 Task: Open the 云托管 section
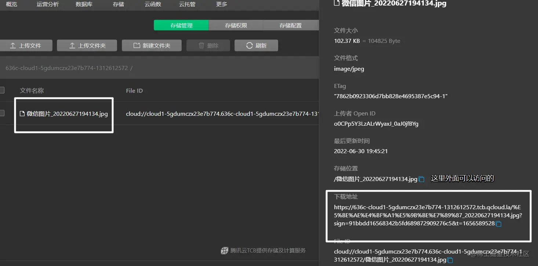coord(187,4)
